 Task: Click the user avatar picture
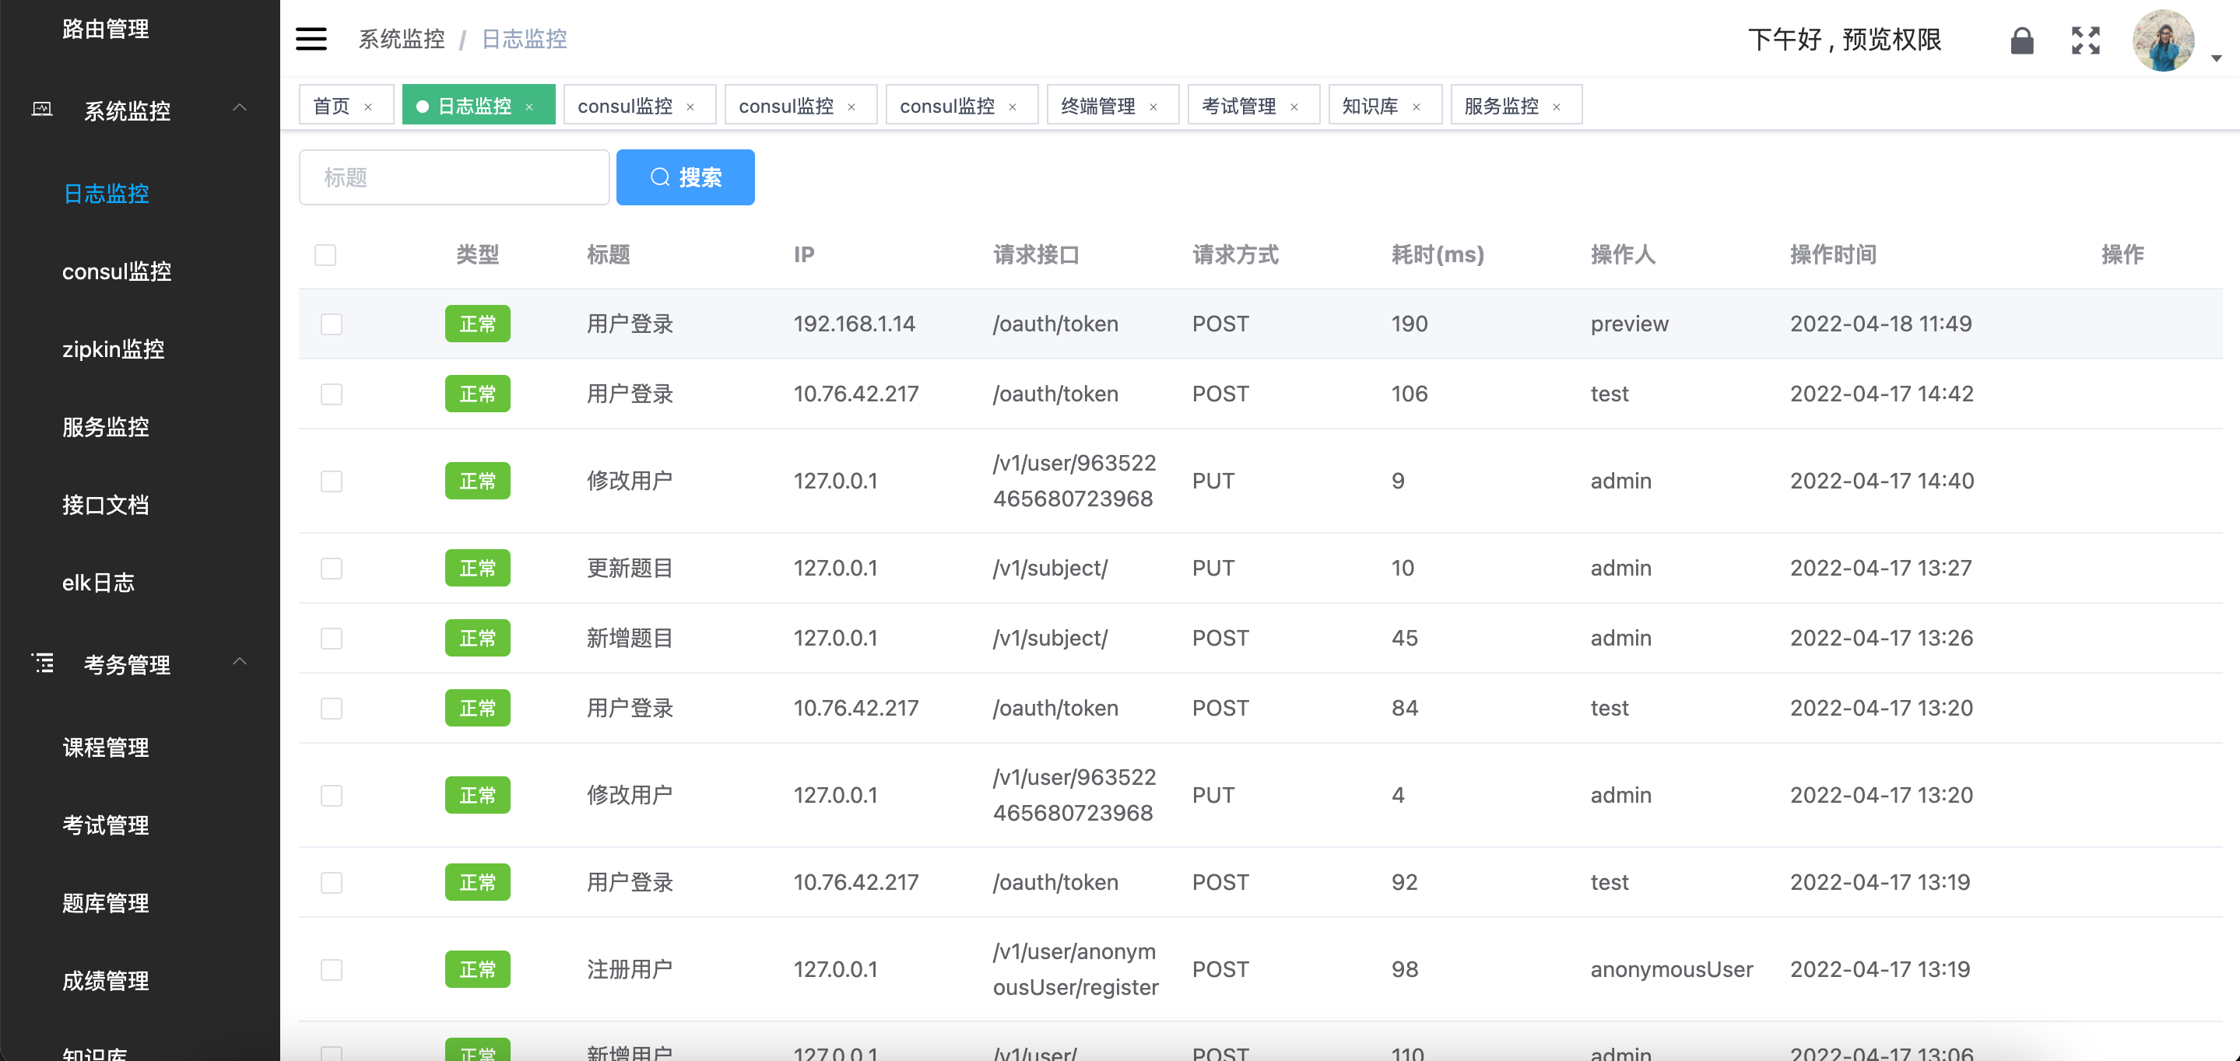point(2163,40)
